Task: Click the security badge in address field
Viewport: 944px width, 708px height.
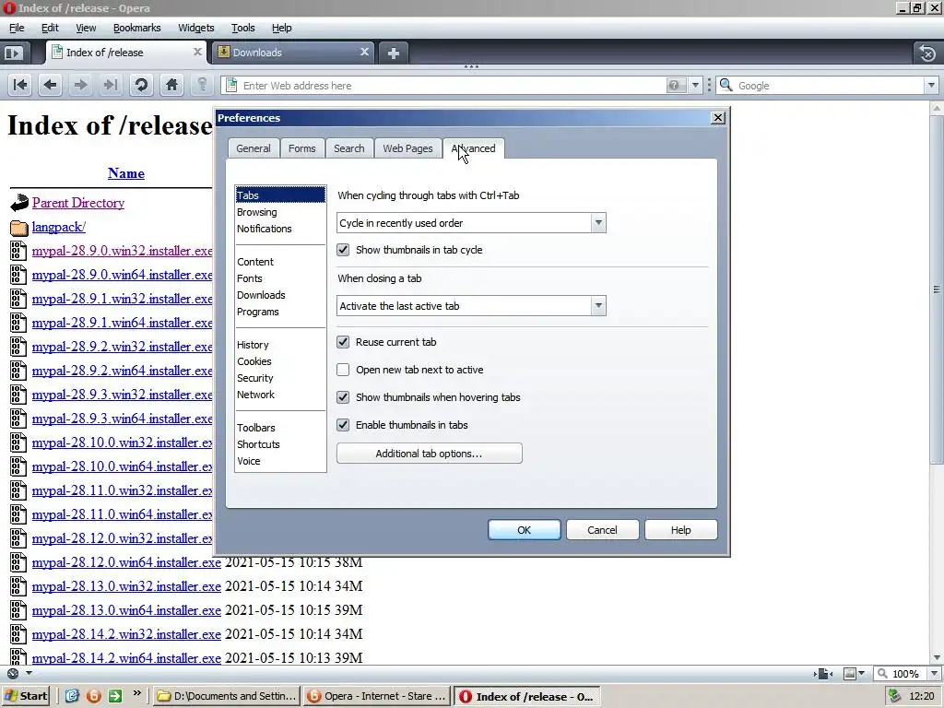Action: [x=674, y=86]
